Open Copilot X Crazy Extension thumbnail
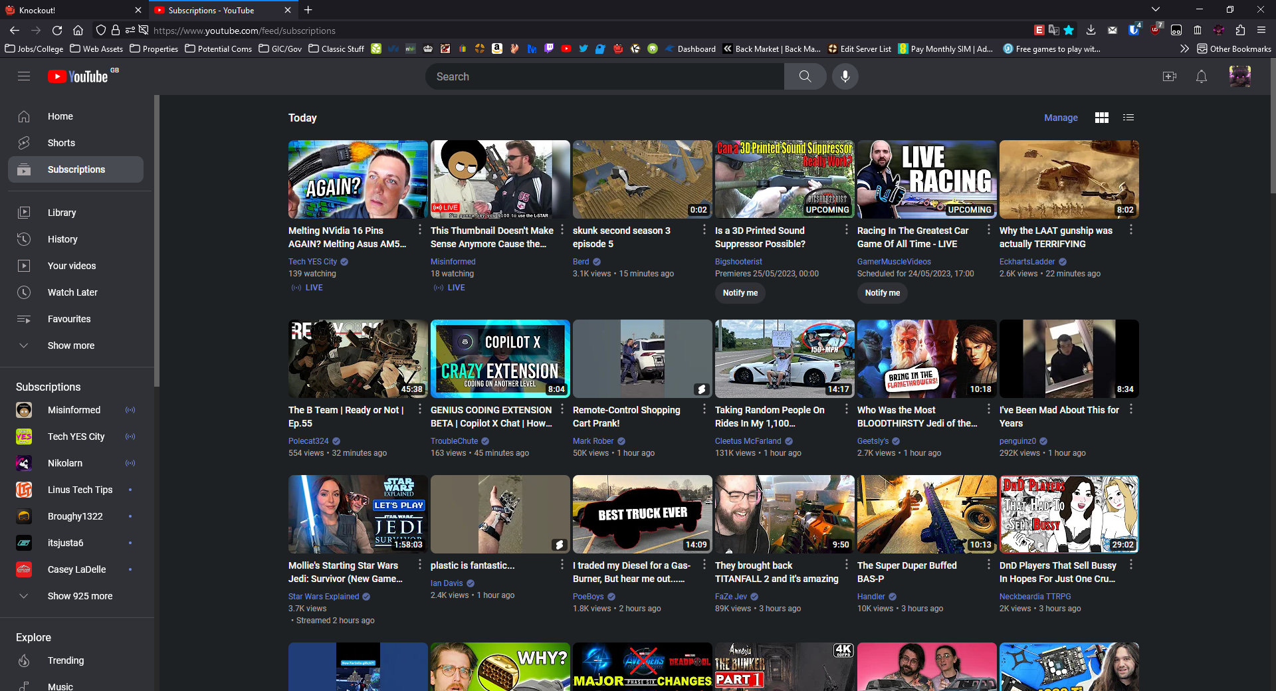 click(500, 359)
